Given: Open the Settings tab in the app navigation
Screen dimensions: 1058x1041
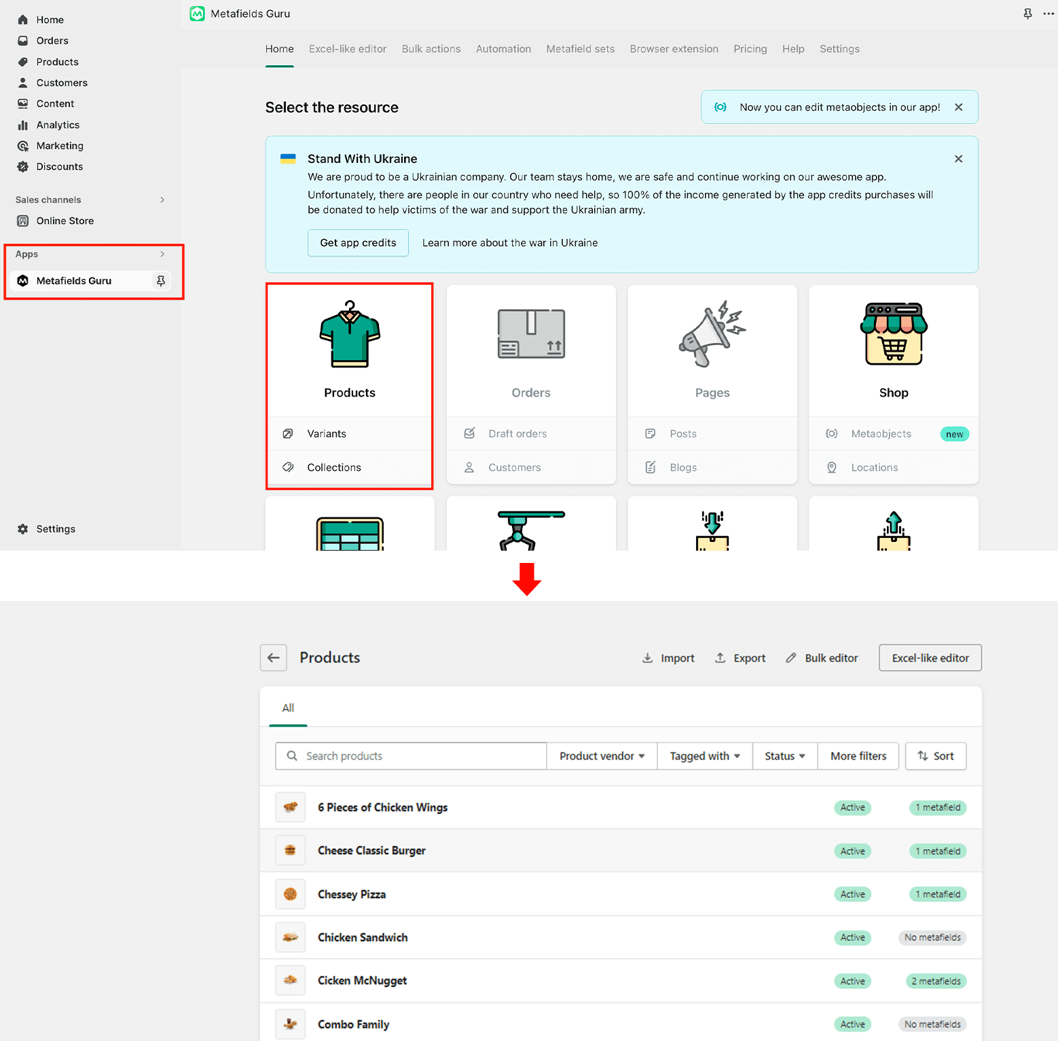Looking at the screenshot, I should coord(839,49).
